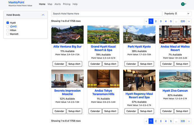Click the IHG star icon
This screenshot has height=125, width=194.
point(11,26)
